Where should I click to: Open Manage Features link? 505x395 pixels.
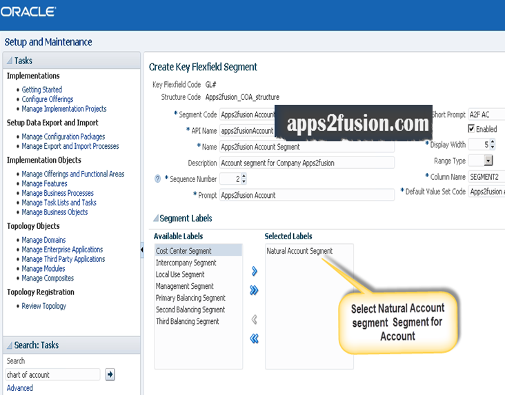click(44, 183)
